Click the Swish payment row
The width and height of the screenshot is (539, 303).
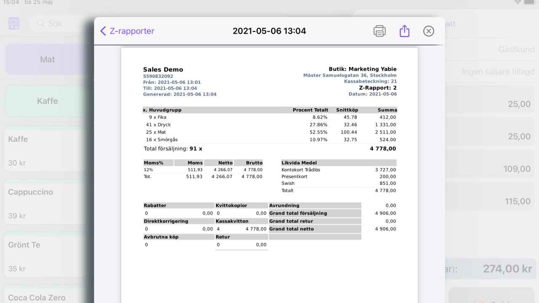[x=339, y=183]
